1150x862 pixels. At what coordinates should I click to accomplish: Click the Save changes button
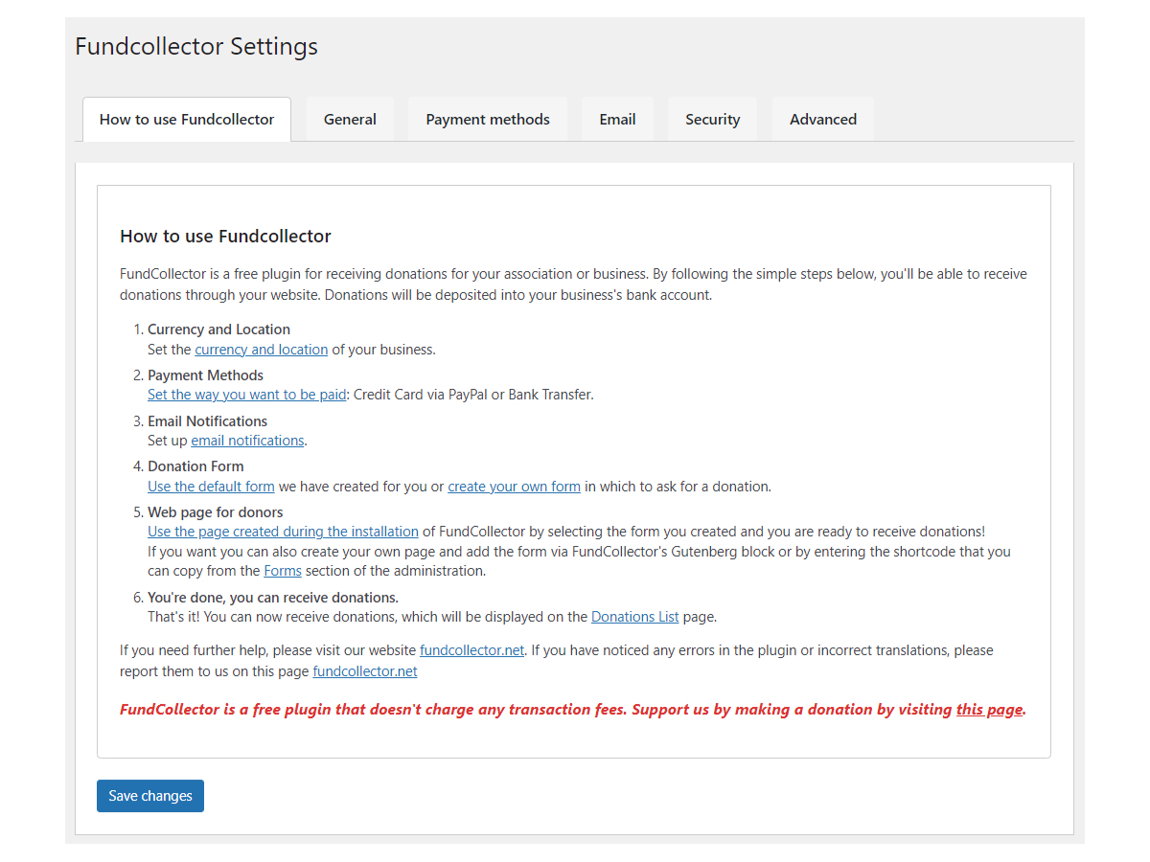pos(150,796)
